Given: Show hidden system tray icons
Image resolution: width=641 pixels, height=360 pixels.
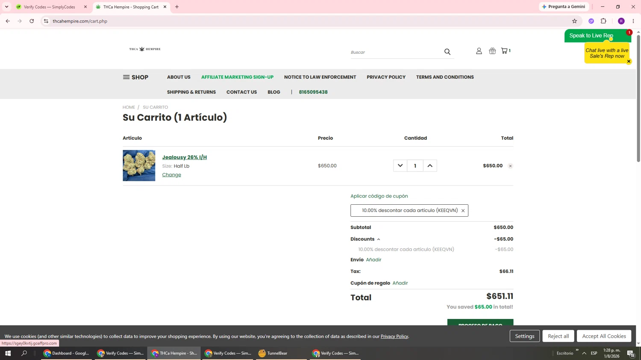Looking at the screenshot, I should click(x=584, y=353).
